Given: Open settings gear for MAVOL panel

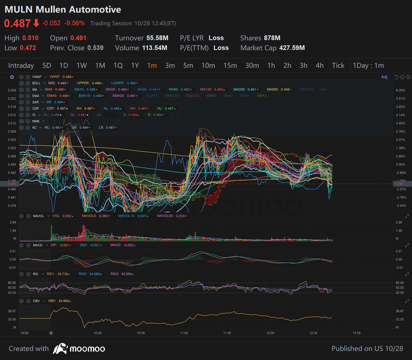Looking at the screenshot, I should [22, 216].
